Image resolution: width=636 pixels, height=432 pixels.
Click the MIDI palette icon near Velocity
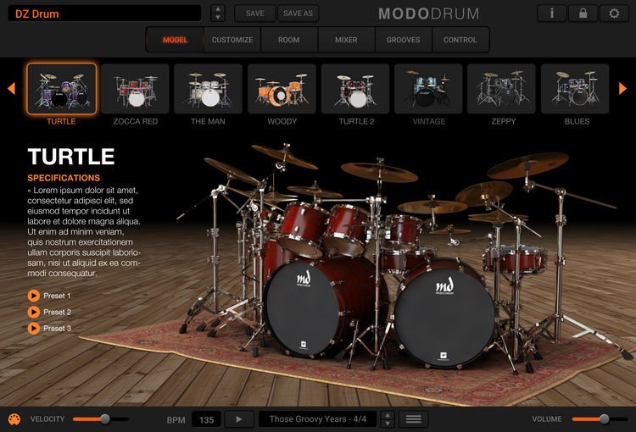pyautogui.click(x=14, y=419)
